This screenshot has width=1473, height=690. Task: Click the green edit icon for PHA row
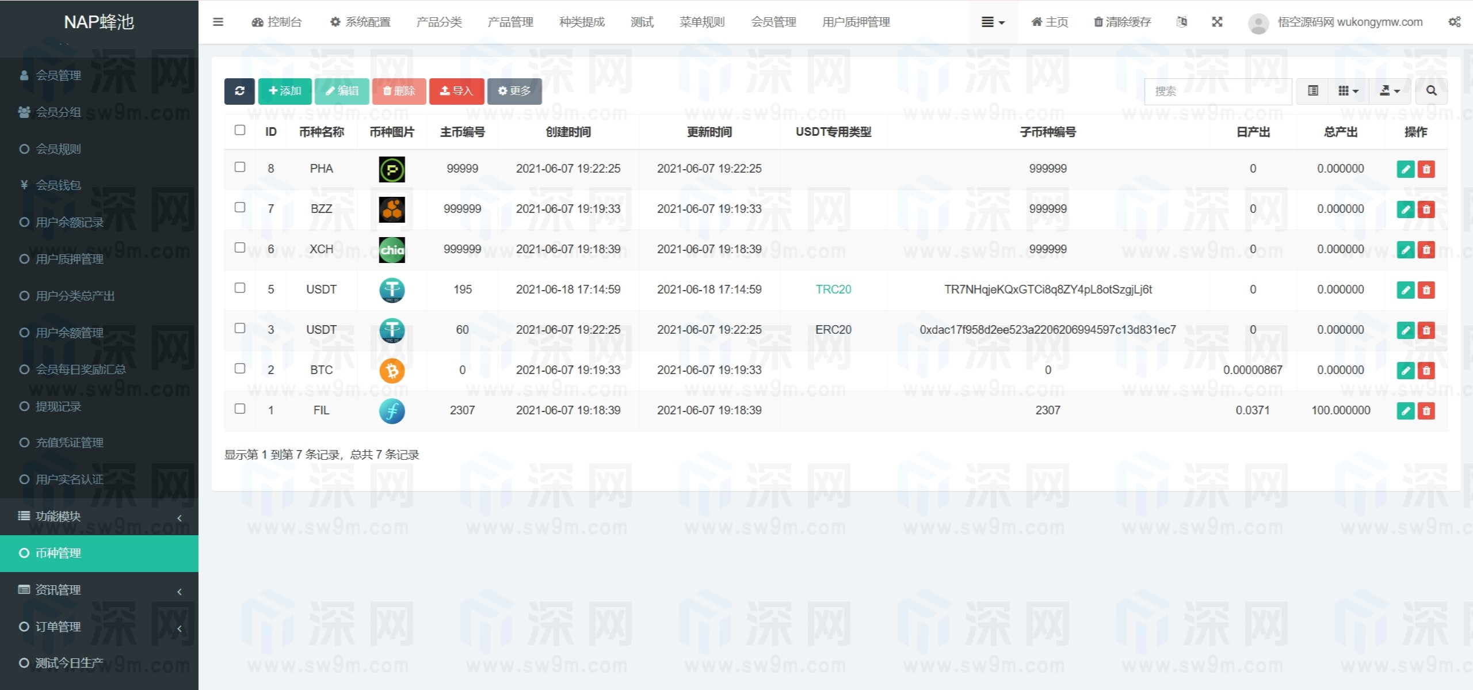point(1405,169)
